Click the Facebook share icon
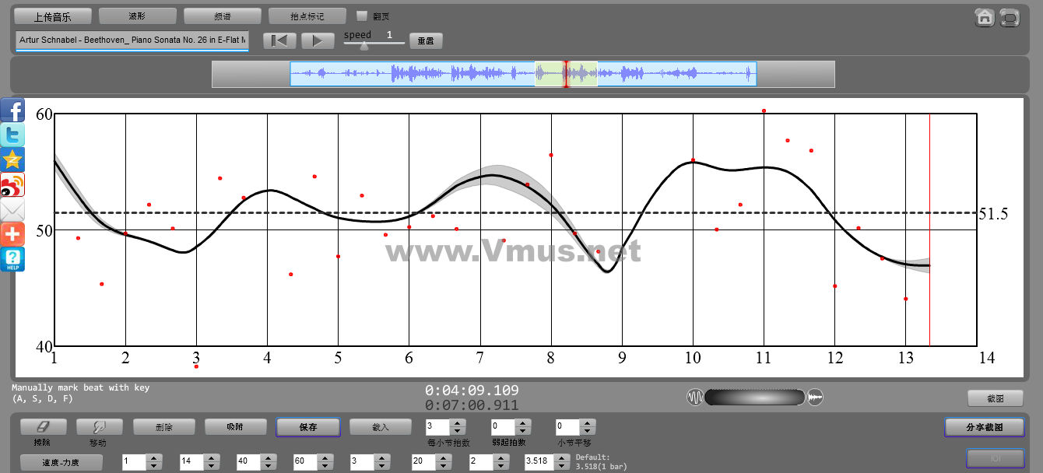 12,110
